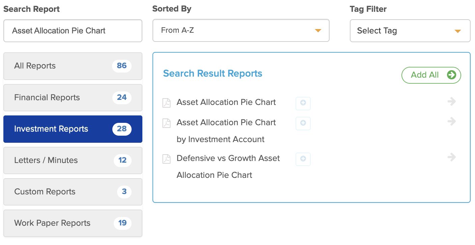Image resolution: width=475 pixels, height=245 pixels.
Task: Click arrow icon for Pie Chart by Investment Account
Action: (x=452, y=121)
